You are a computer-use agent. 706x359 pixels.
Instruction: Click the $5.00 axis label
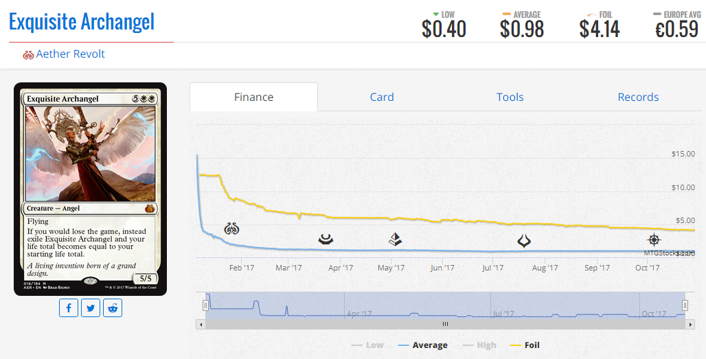[685, 220]
